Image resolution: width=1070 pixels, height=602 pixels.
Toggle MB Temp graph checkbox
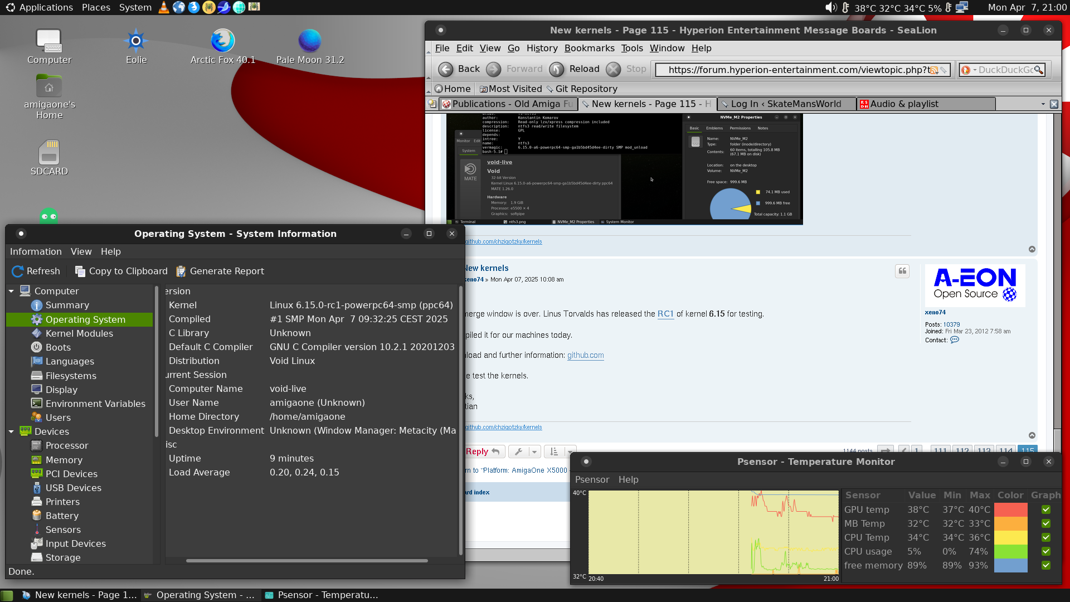tap(1046, 523)
